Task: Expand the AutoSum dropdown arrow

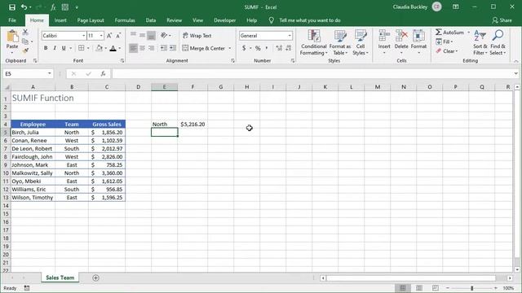Action: [x=468, y=33]
